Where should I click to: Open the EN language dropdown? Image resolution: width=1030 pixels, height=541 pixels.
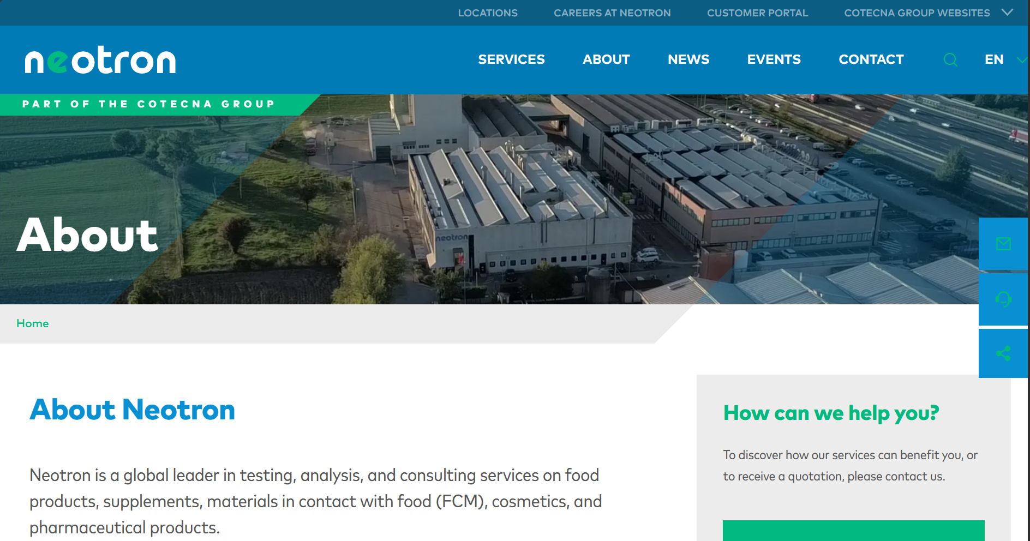tap(1005, 59)
